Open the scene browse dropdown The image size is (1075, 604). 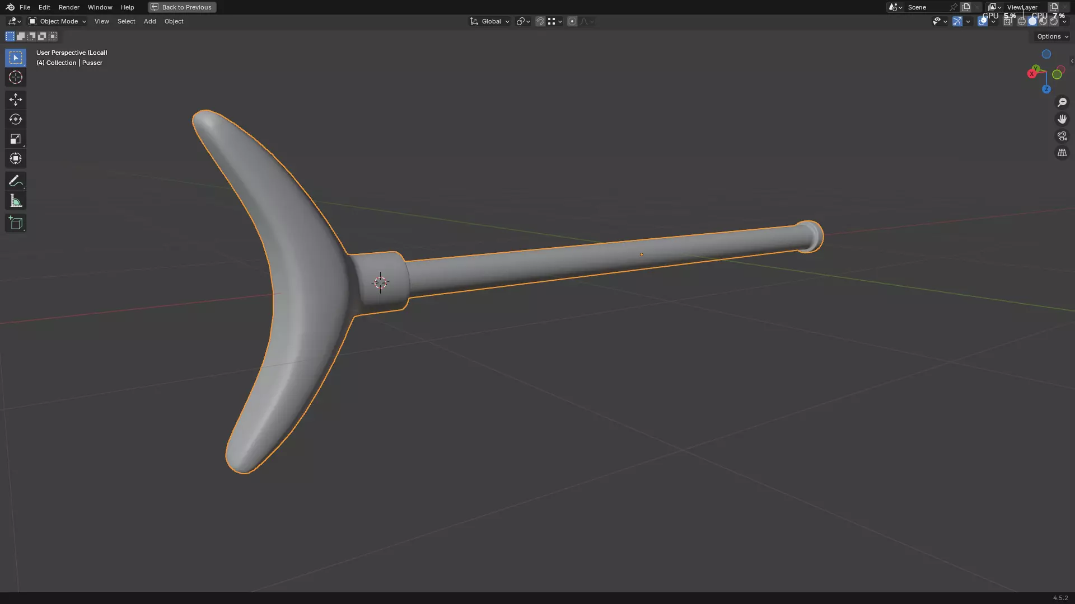895,7
